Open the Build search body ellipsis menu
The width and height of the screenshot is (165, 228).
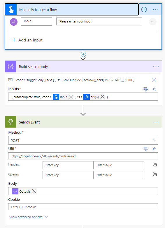[x=156, y=67]
